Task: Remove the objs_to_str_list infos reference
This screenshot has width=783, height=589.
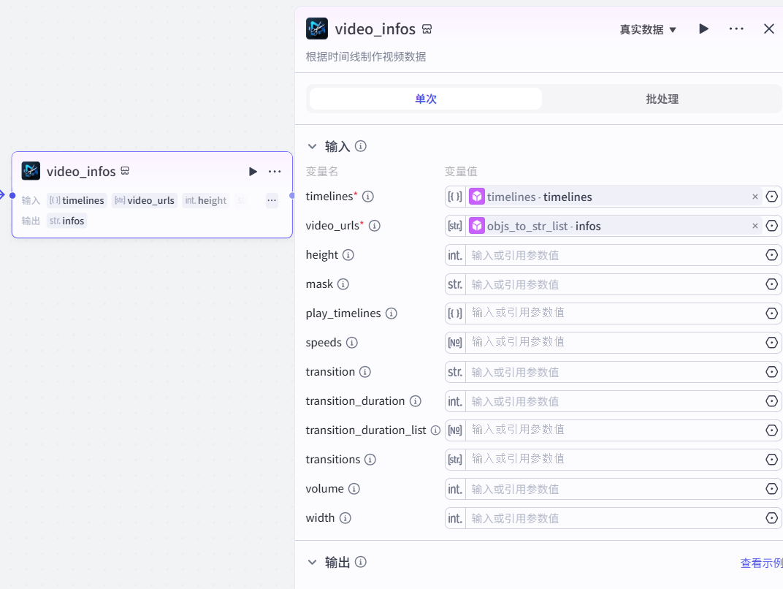Action: (755, 226)
